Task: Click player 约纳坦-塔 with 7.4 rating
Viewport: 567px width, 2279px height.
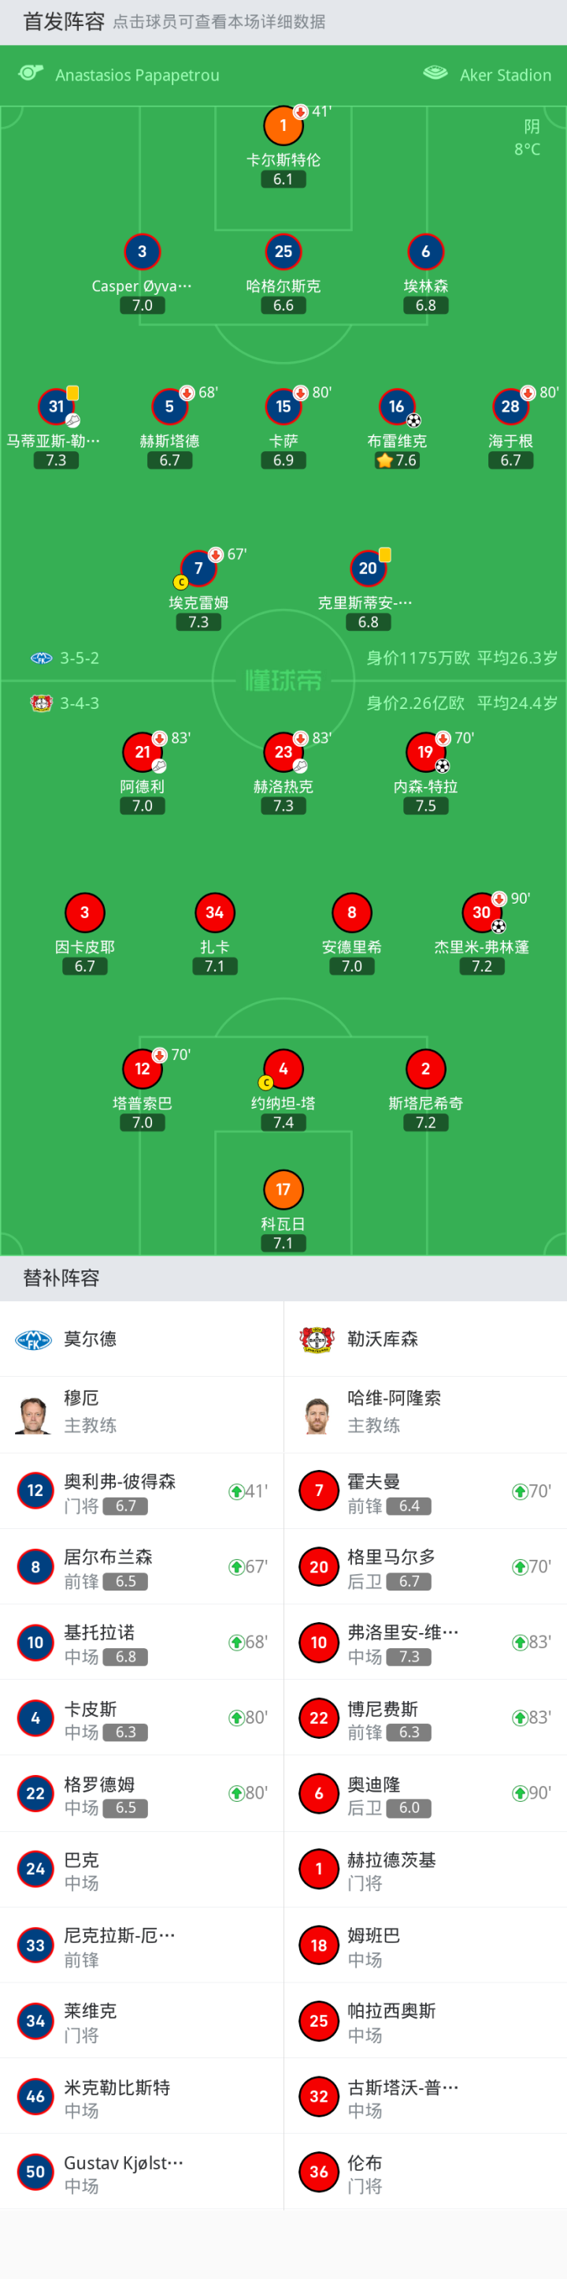Action: point(283,1069)
